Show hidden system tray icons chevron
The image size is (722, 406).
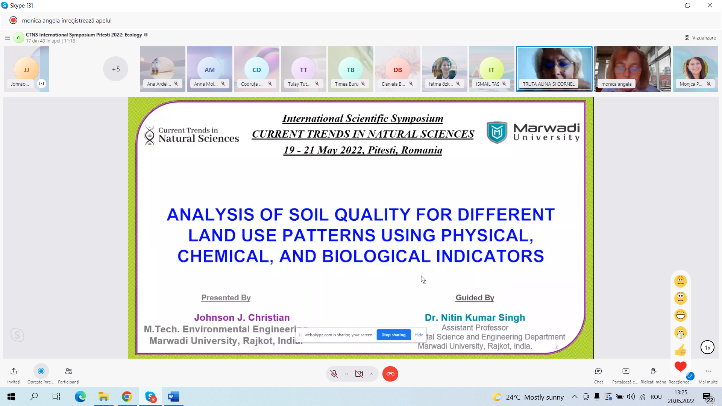(x=574, y=397)
